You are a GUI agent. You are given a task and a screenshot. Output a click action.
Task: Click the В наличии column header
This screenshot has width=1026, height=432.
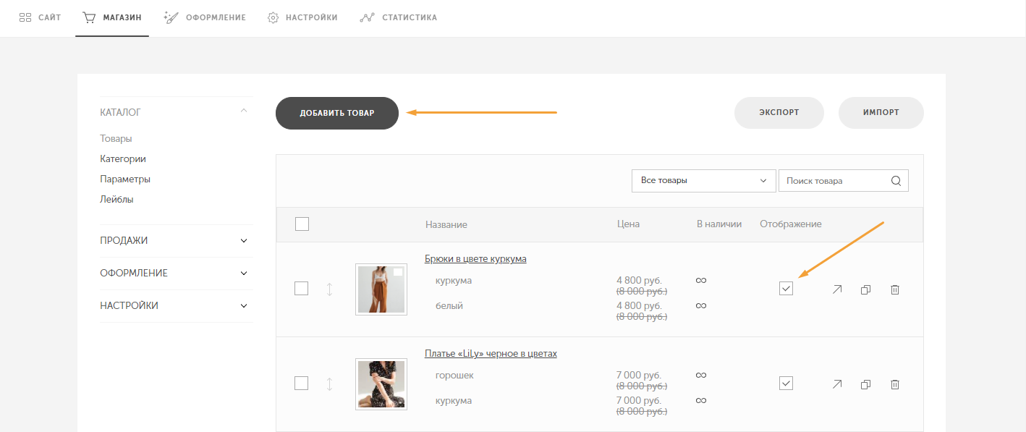pyautogui.click(x=719, y=224)
